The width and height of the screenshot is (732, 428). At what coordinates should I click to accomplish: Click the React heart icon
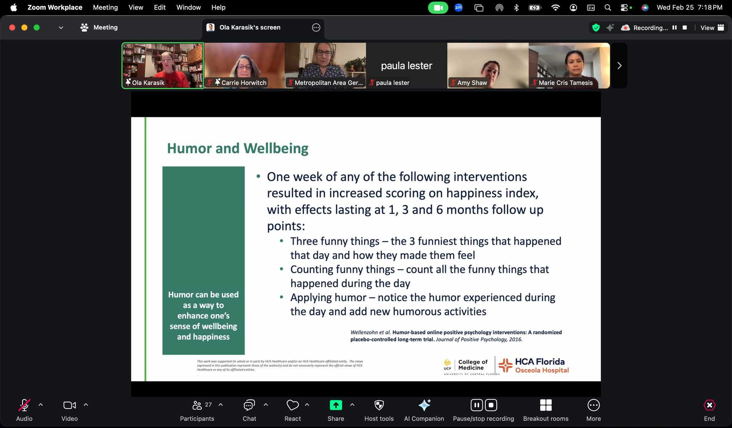[x=292, y=406]
